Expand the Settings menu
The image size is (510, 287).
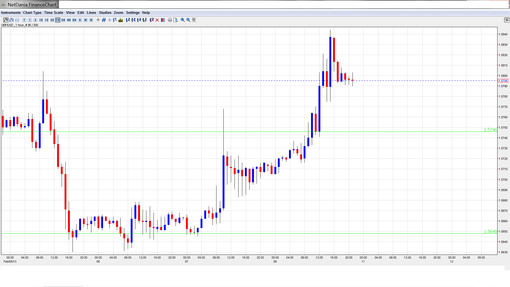(x=133, y=12)
